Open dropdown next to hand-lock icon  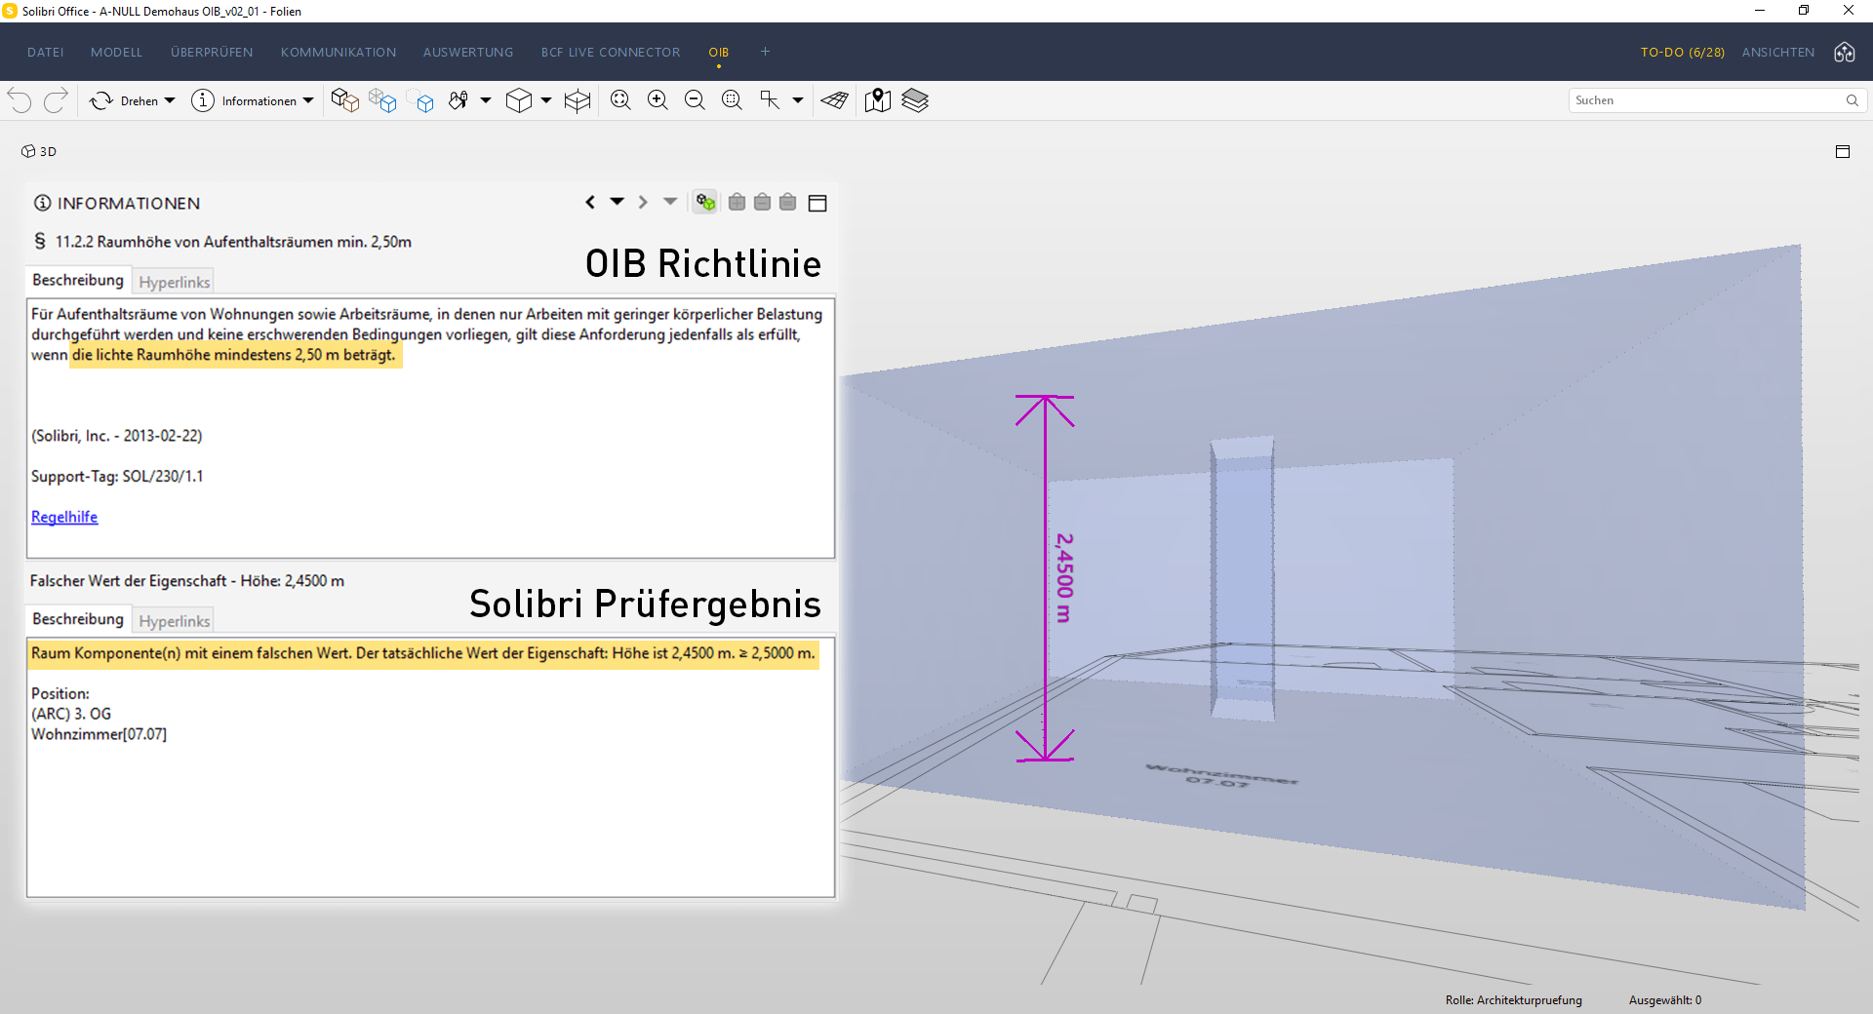486,100
